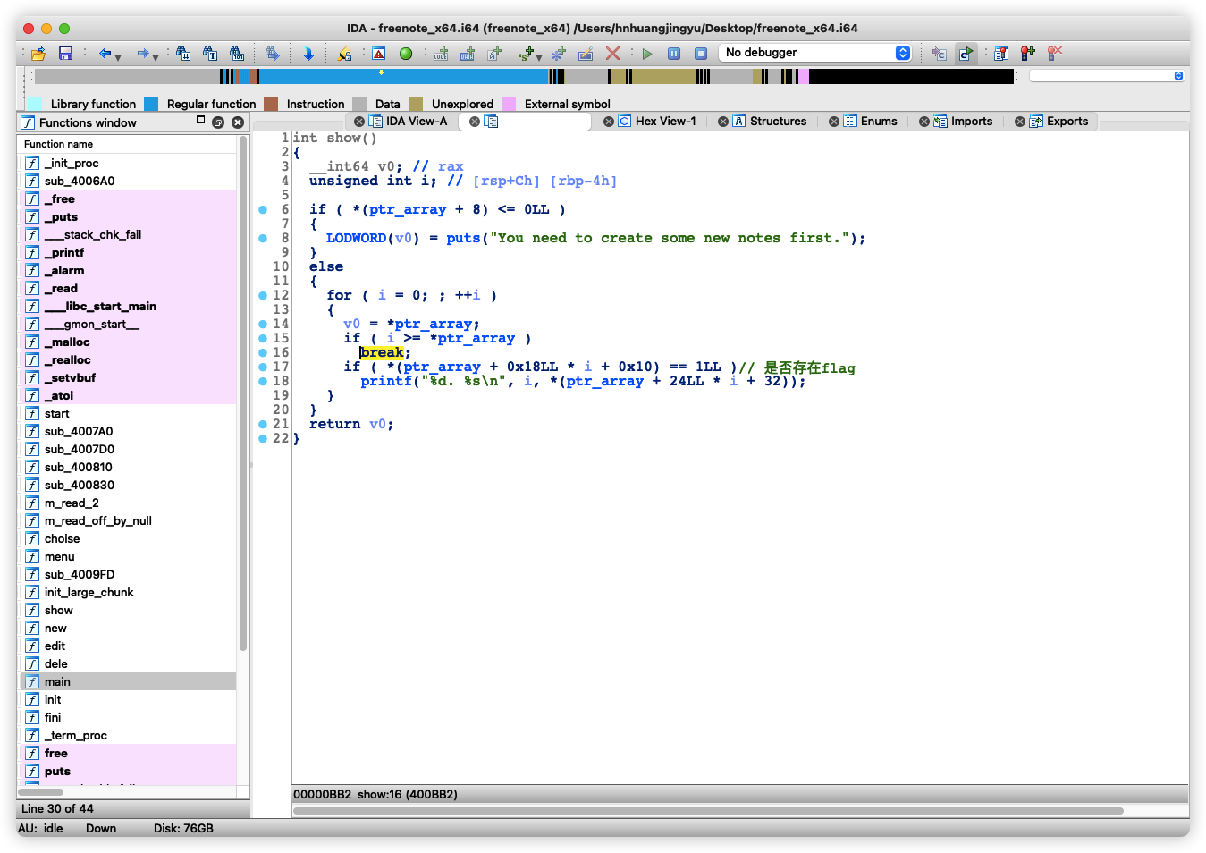
Task: Click the convert to data icon
Action: (468, 54)
